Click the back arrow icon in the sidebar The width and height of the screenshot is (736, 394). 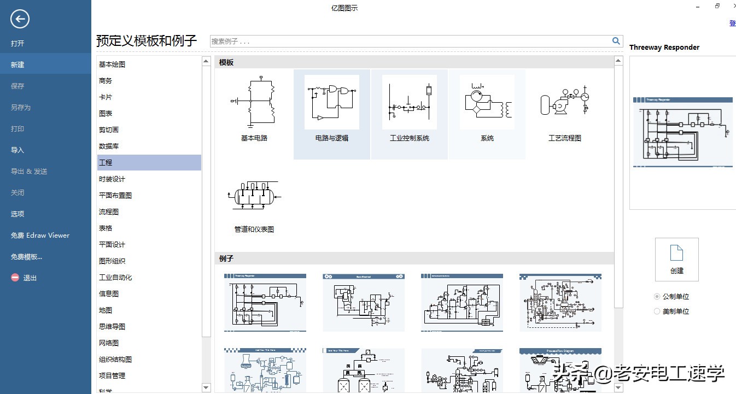pos(20,20)
